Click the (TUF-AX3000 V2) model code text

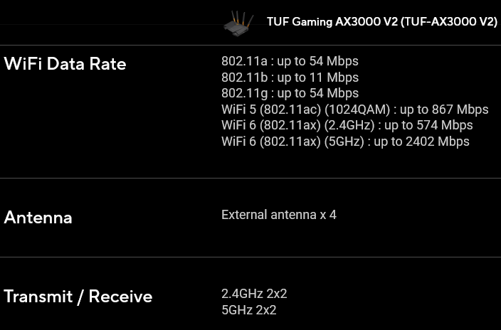pos(448,22)
